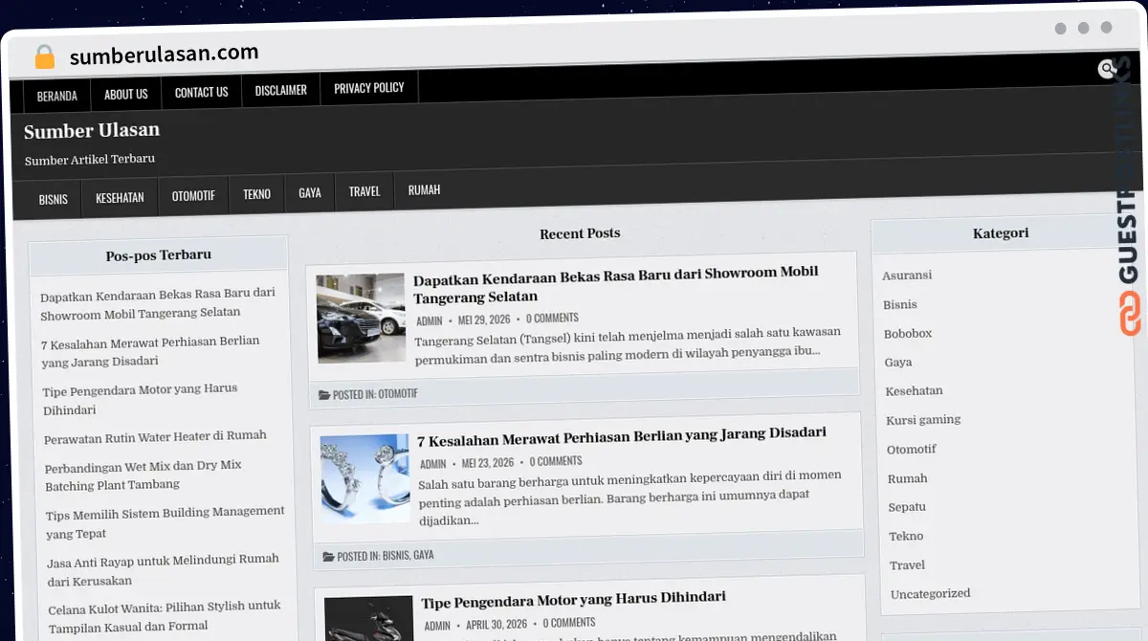
Task: Open sidebar link Perbandingan Wet Mix dan Dry Mix
Action: 143,475
